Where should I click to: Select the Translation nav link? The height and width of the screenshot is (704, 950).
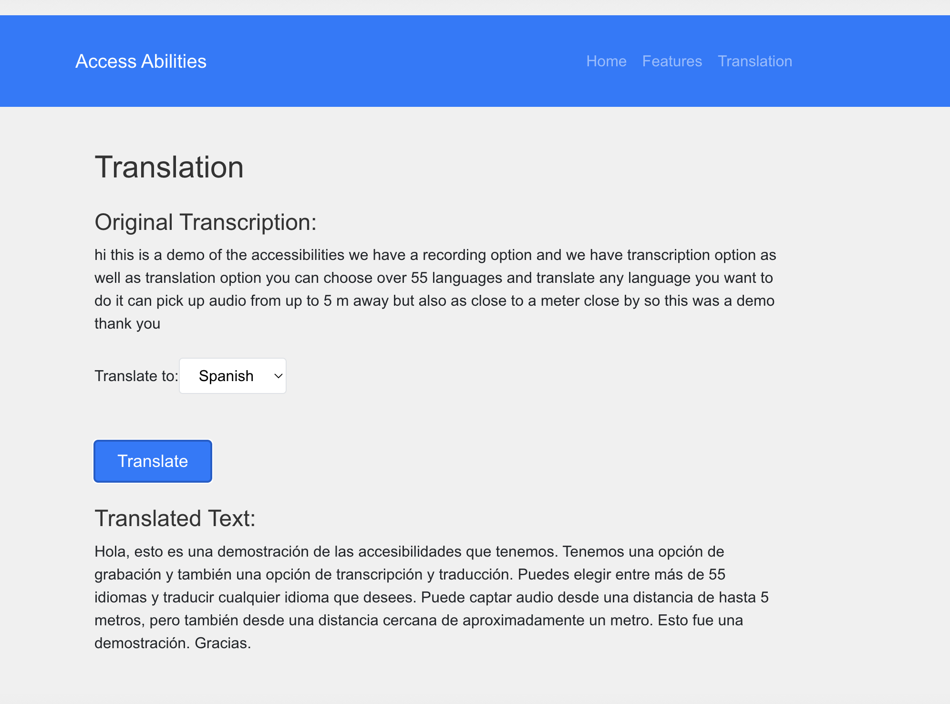[x=754, y=61]
